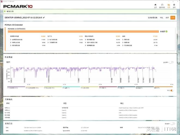Click the compare button in result header
Viewport: 180px width, 135px height.
click(161, 18)
